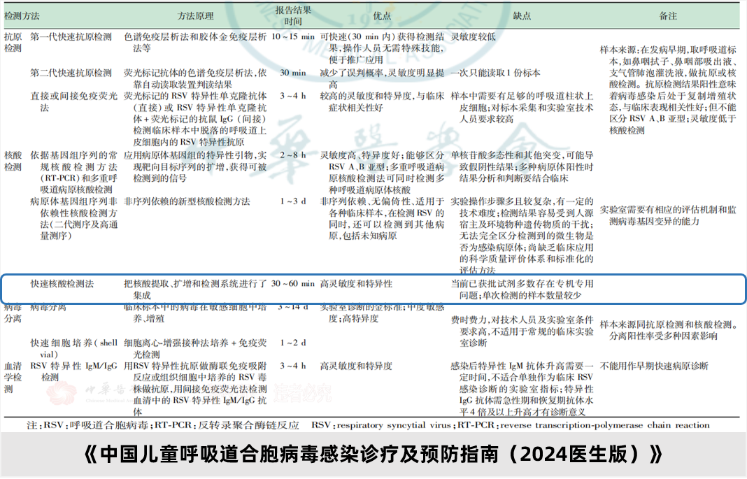This screenshot has height=479, width=747.
Task: Click the guideline title 中国儿童呼吸道合胞病毒感染诊疗及预防指南
Action: pos(373,454)
